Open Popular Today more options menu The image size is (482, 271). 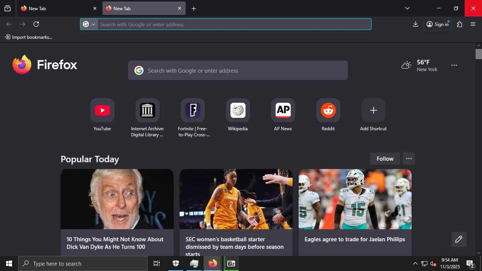coord(409,159)
